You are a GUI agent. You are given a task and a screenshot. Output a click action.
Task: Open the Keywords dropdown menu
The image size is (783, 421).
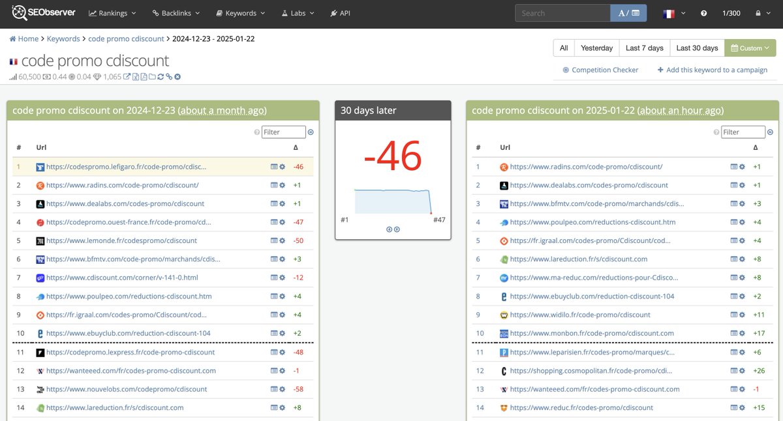click(x=240, y=13)
